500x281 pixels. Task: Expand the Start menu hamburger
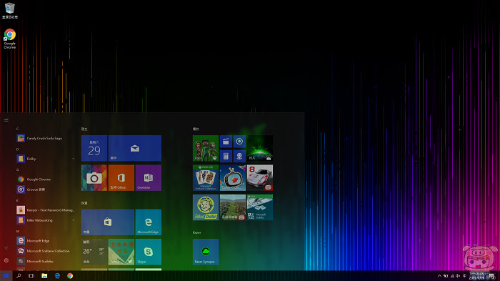click(x=6, y=120)
